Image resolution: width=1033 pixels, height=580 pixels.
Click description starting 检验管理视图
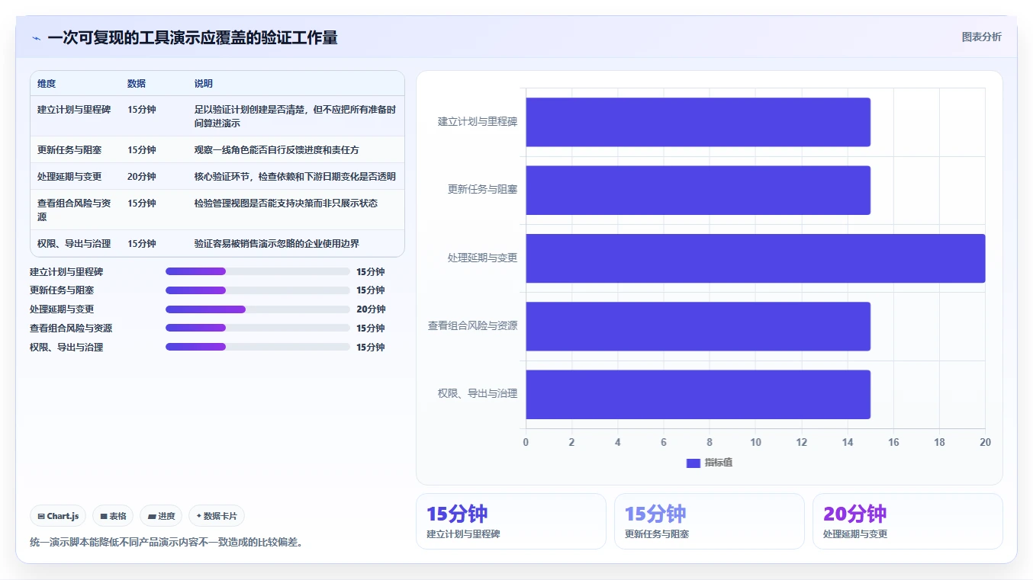click(x=286, y=203)
